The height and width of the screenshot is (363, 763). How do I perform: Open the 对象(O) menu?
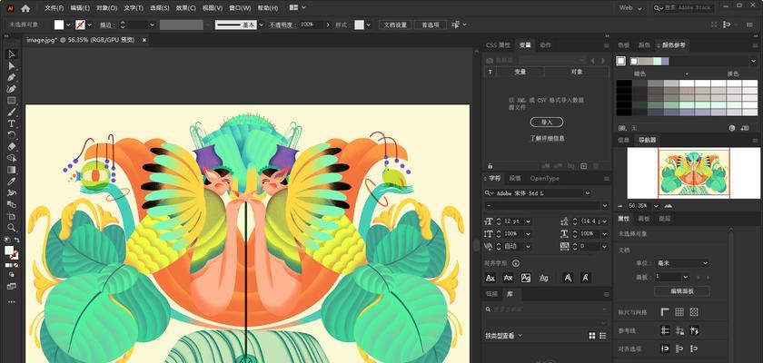pyautogui.click(x=106, y=8)
